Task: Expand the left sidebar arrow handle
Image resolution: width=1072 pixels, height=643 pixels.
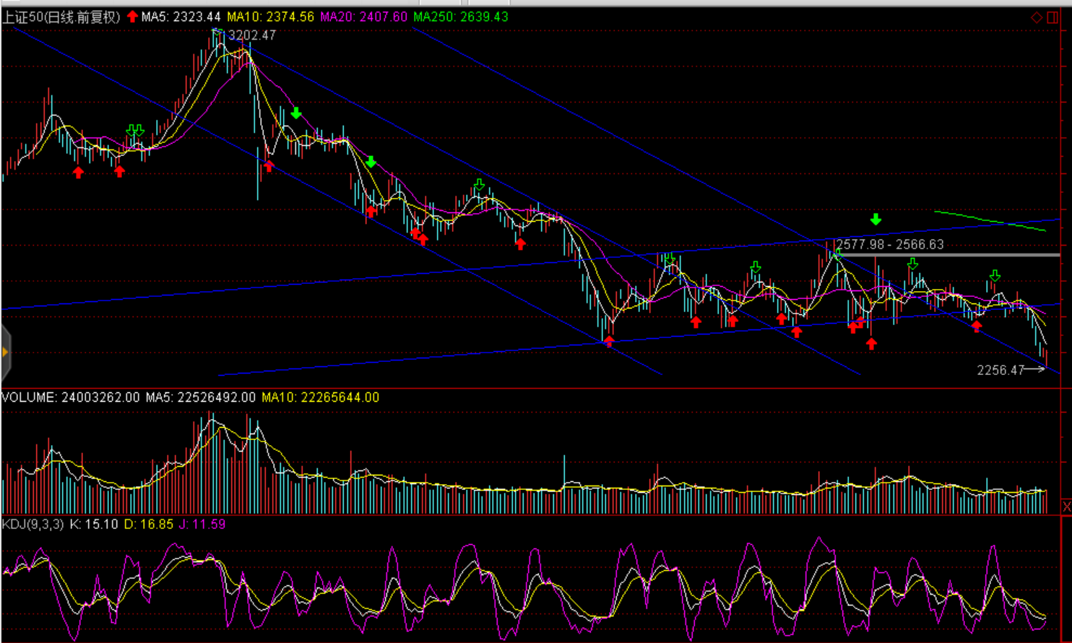Action: pos(5,352)
